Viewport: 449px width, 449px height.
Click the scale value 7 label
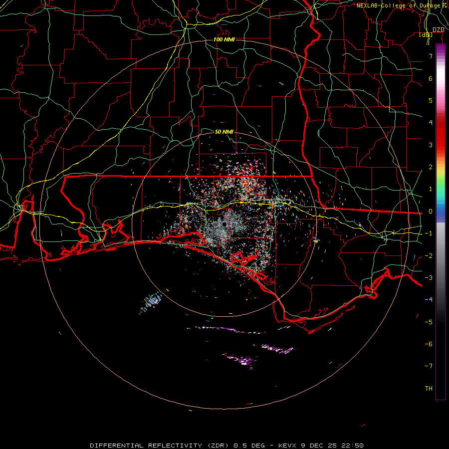point(431,56)
